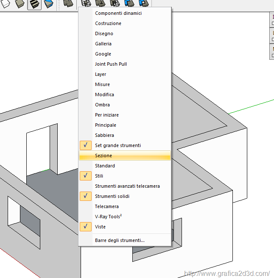The height and width of the screenshot is (278, 274).
Task: Open Barre degli strumenti... dialog
Action: pyautogui.click(x=120, y=240)
